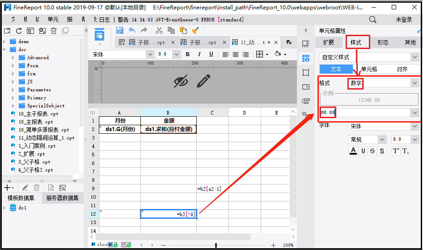Toggle underline in font properties

[363, 151]
